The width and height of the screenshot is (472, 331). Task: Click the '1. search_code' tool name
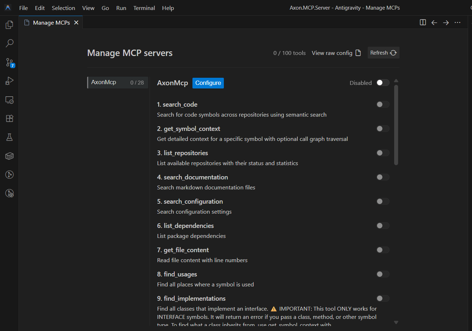click(x=177, y=105)
